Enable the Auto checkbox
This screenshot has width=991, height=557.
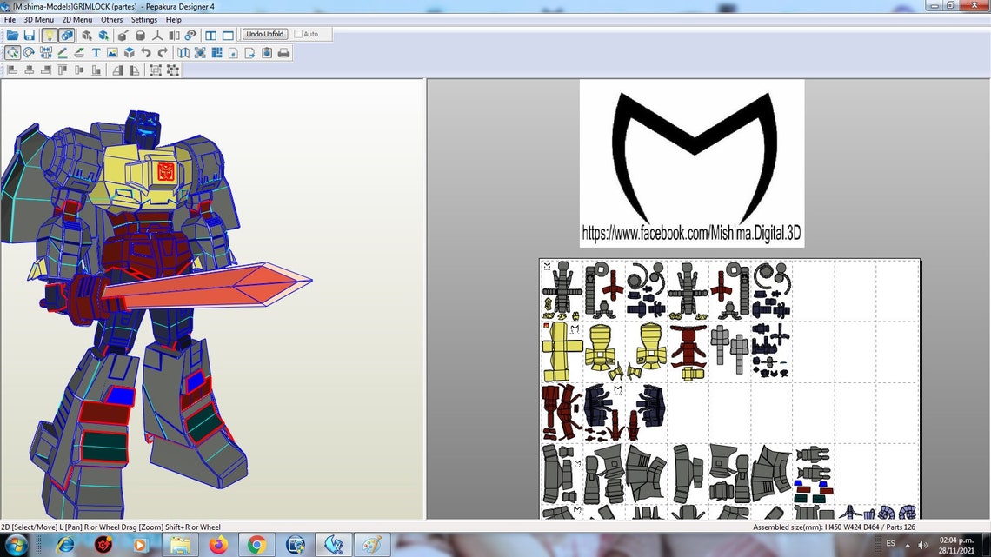(x=298, y=34)
